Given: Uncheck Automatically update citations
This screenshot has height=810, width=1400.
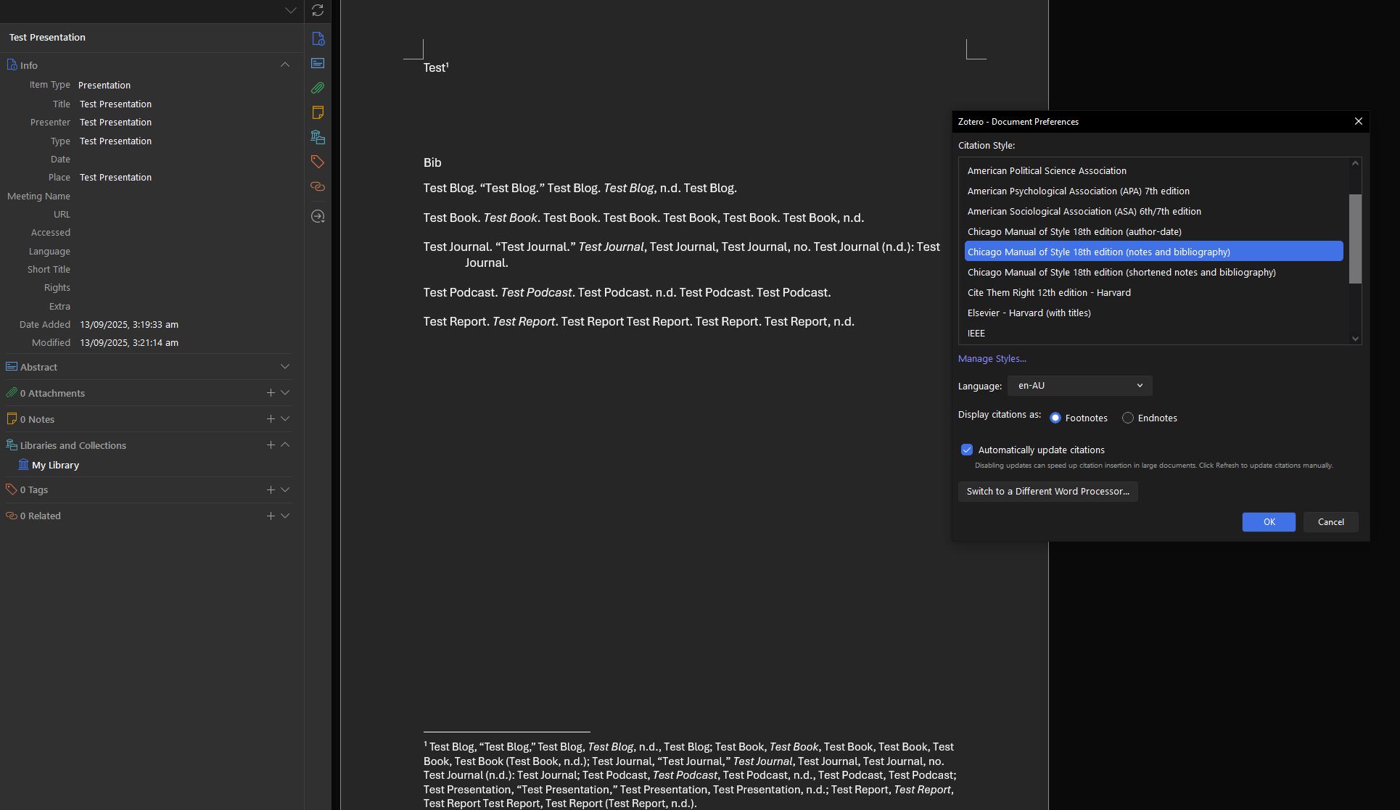Looking at the screenshot, I should pyautogui.click(x=967, y=450).
